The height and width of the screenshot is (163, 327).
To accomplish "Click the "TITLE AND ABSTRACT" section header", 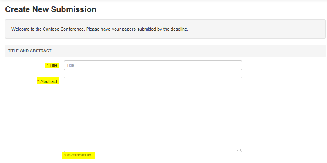I will (x=29, y=51).
